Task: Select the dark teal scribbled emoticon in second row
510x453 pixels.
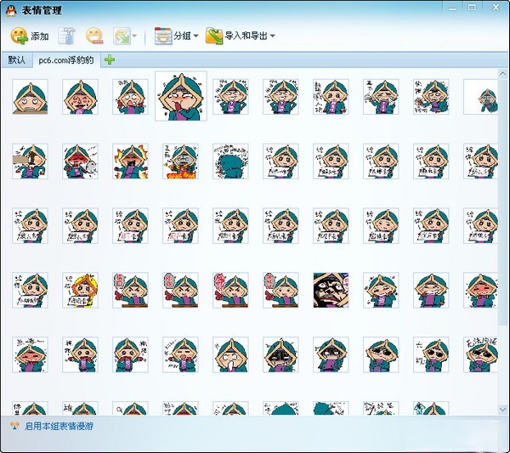Action: pos(230,161)
